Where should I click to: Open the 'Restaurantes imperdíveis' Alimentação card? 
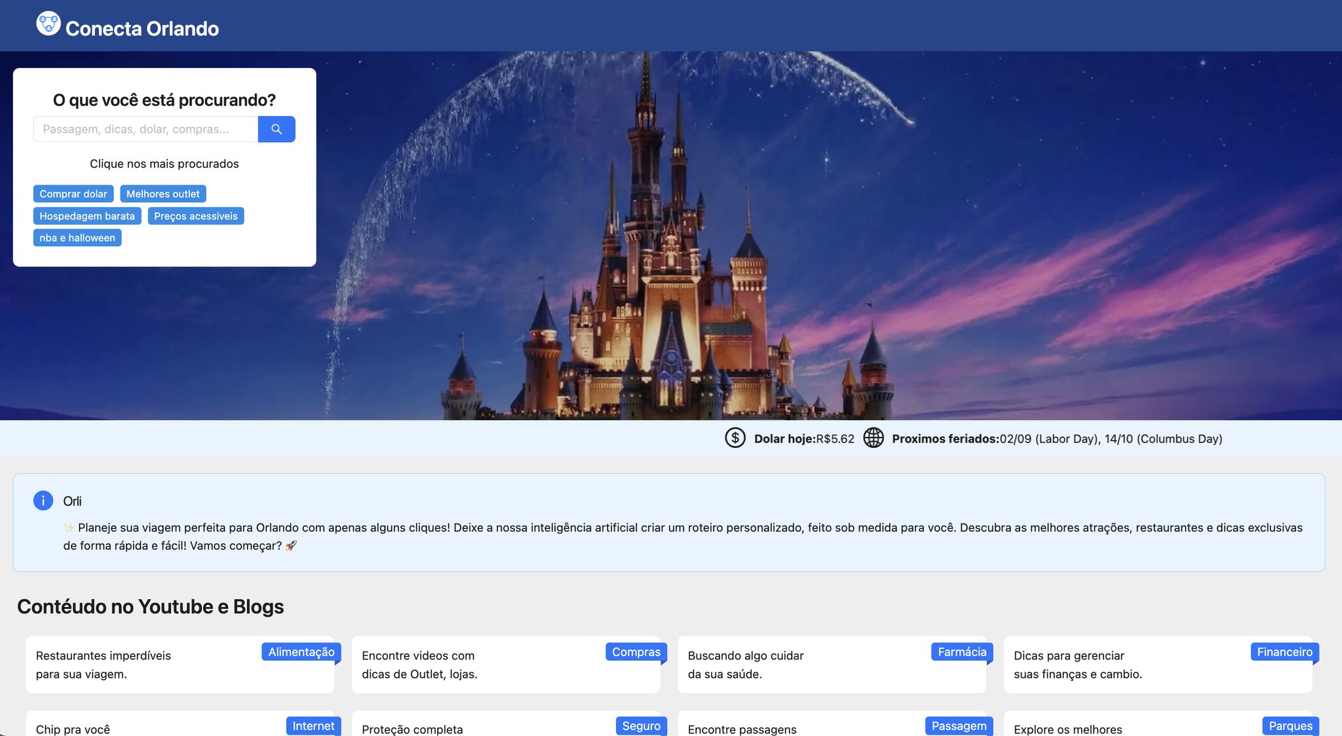180,665
